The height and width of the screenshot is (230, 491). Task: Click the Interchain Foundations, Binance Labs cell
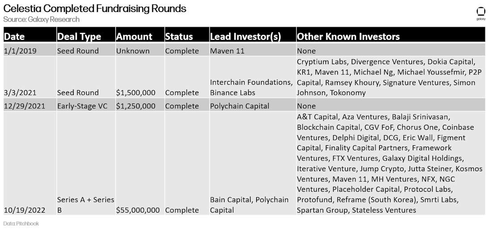point(251,87)
